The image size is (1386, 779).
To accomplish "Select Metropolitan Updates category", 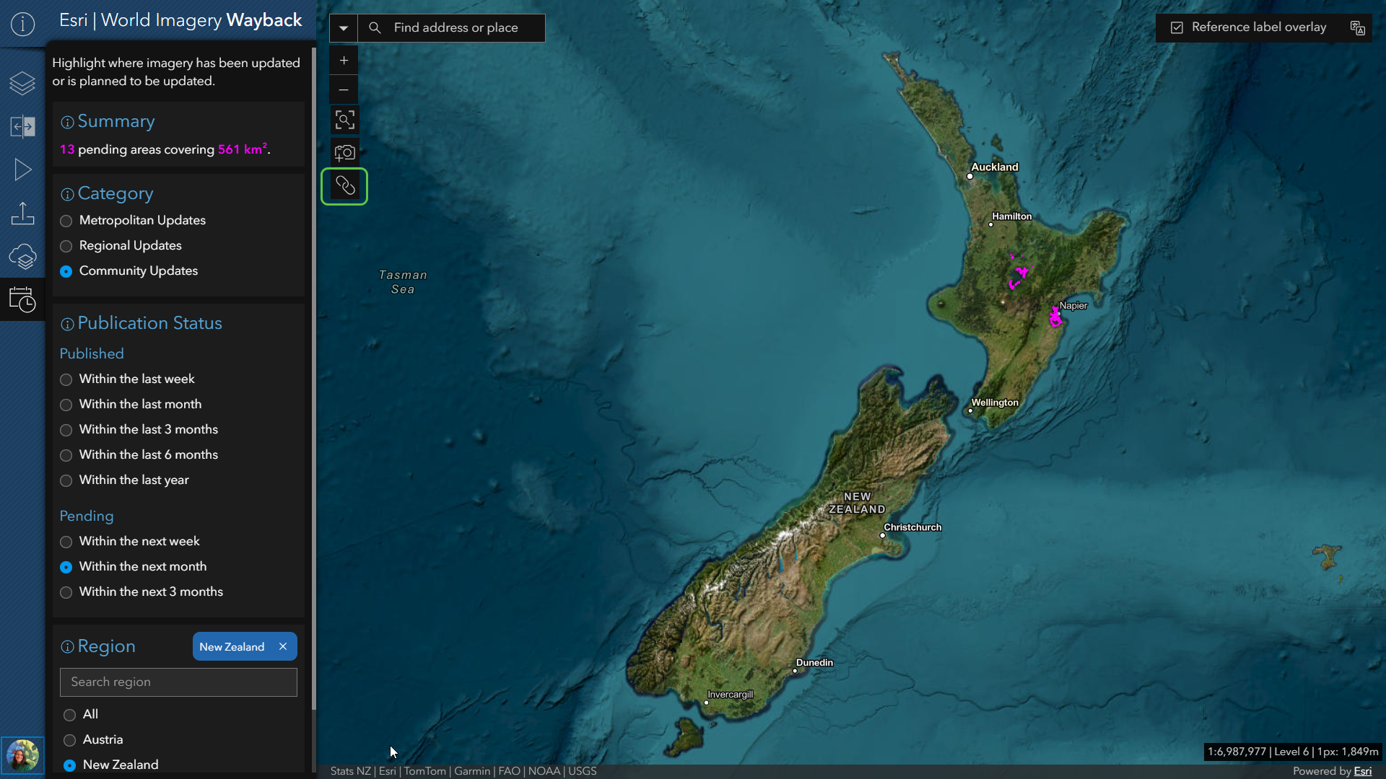I will pyautogui.click(x=133, y=221).
